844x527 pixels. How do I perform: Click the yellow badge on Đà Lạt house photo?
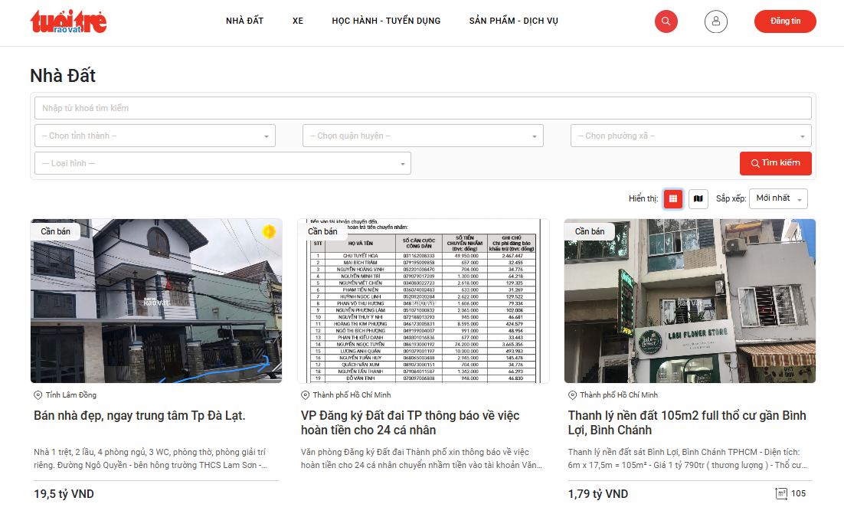coord(268,231)
